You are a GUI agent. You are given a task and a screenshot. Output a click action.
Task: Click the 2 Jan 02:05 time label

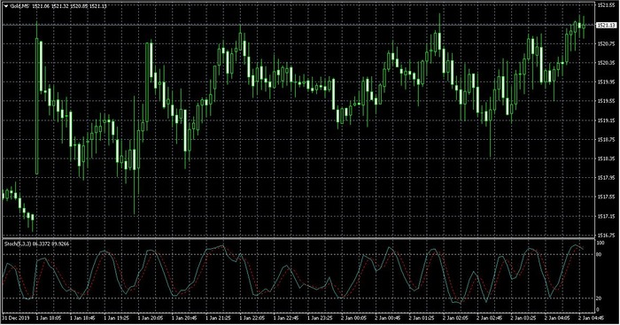[x=455, y=318]
